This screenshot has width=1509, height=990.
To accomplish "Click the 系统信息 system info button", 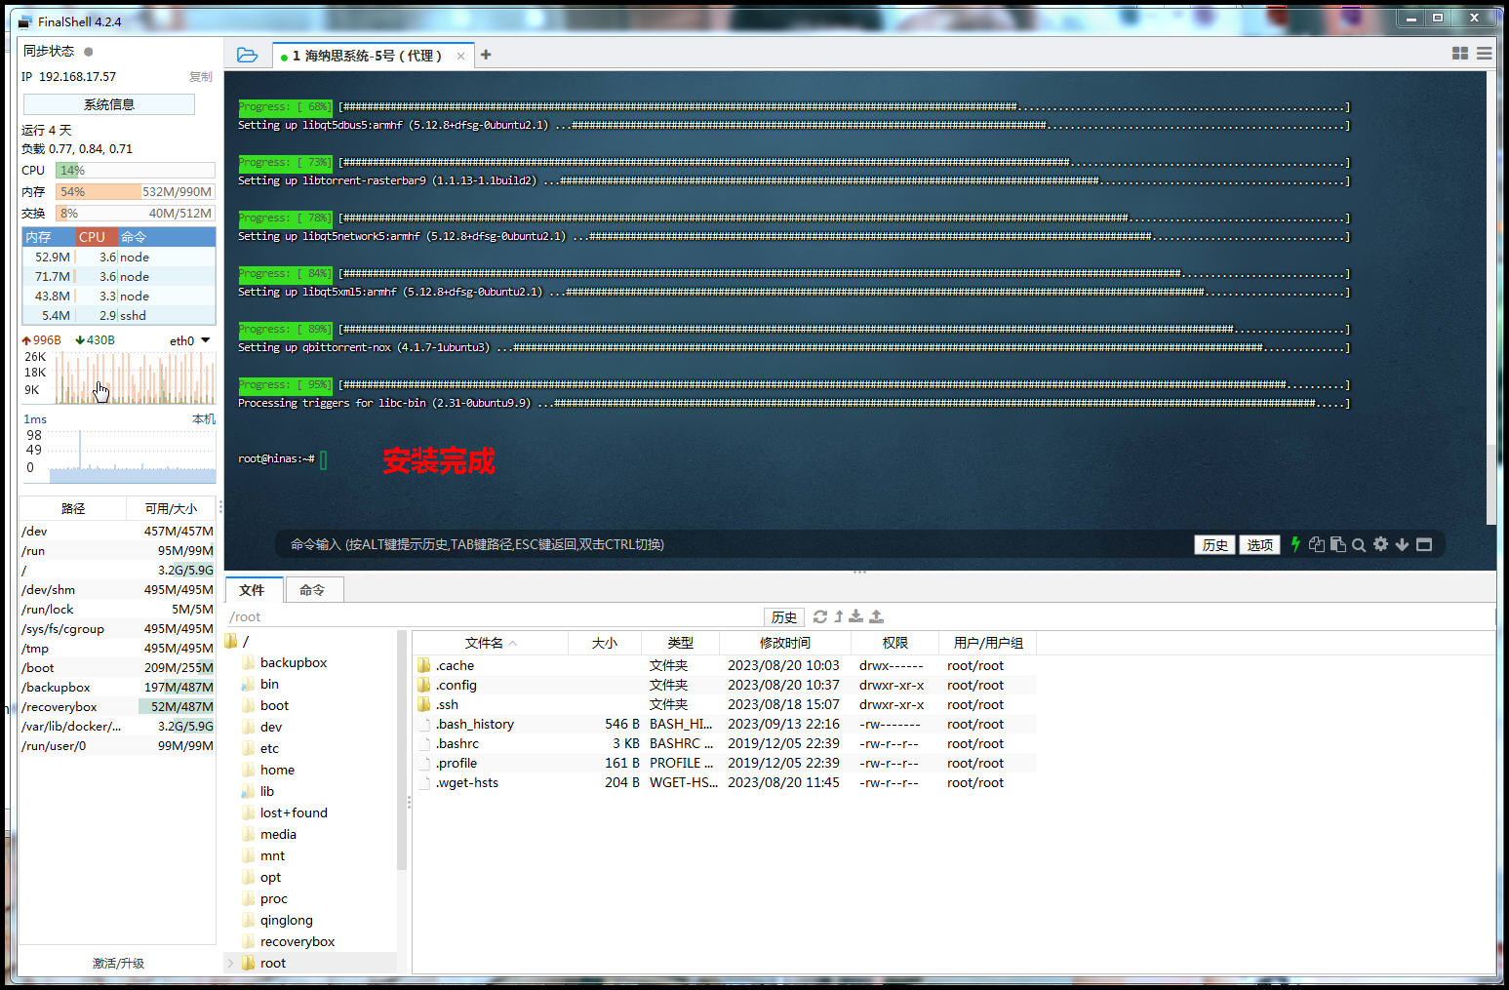I will point(109,104).
